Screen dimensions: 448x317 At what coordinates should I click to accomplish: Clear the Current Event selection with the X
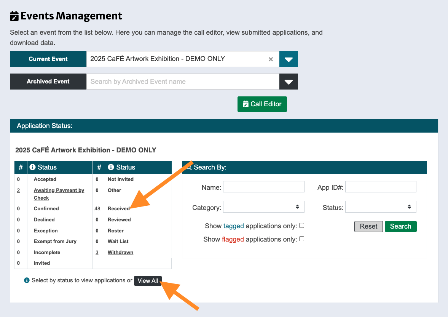[x=271, y=59]
